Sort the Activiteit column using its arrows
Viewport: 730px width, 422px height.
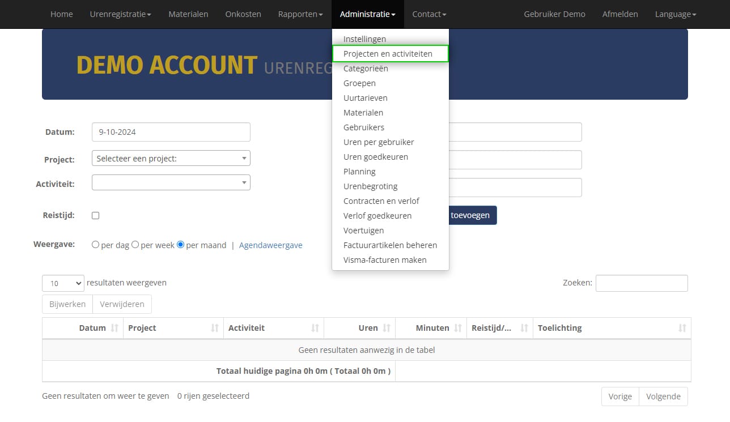pyautogui.click(x=315, y=328)
